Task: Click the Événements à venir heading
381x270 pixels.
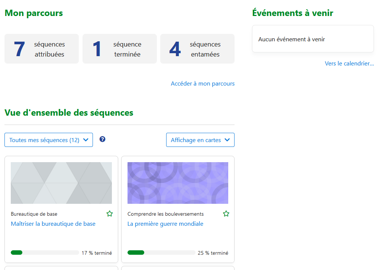Action: pos(293,13)
